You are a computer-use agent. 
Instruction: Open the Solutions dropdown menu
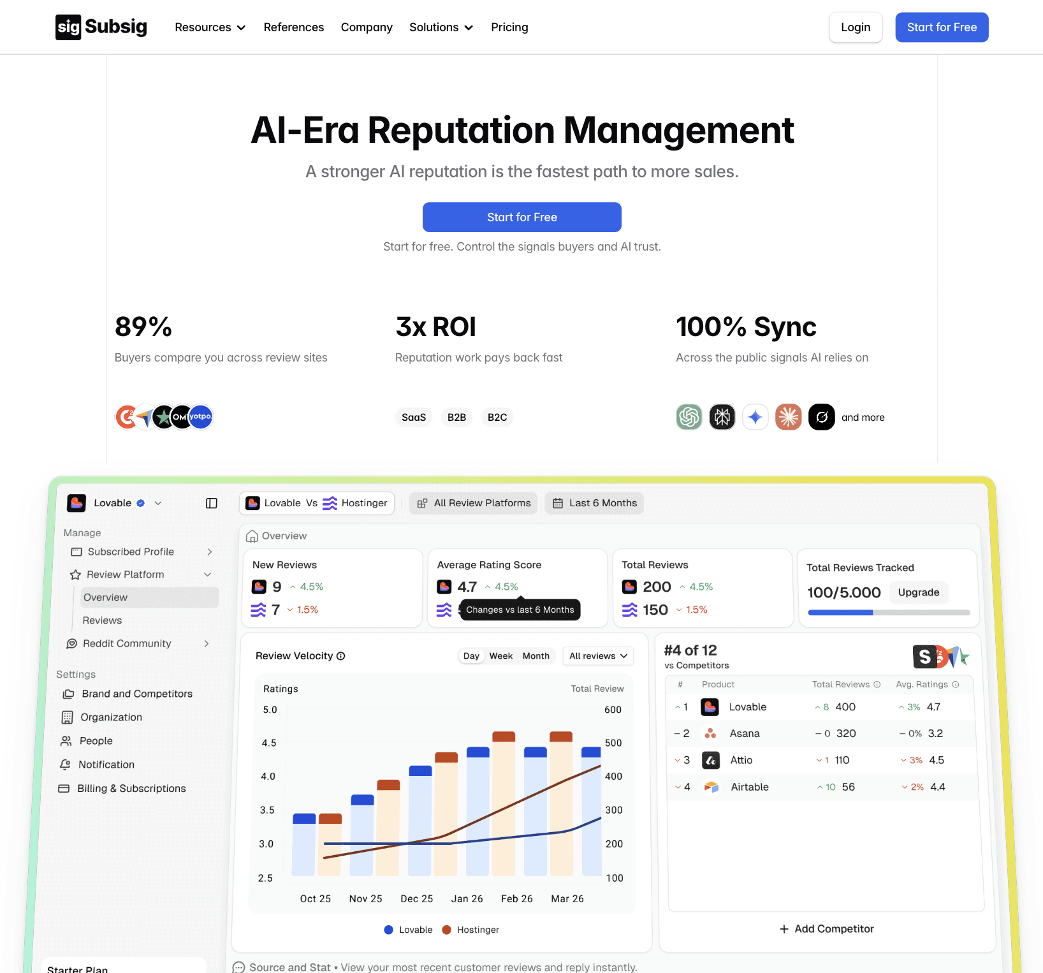coord(441,27)
